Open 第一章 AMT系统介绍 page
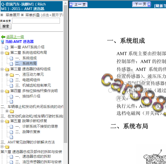 [27, 47]
